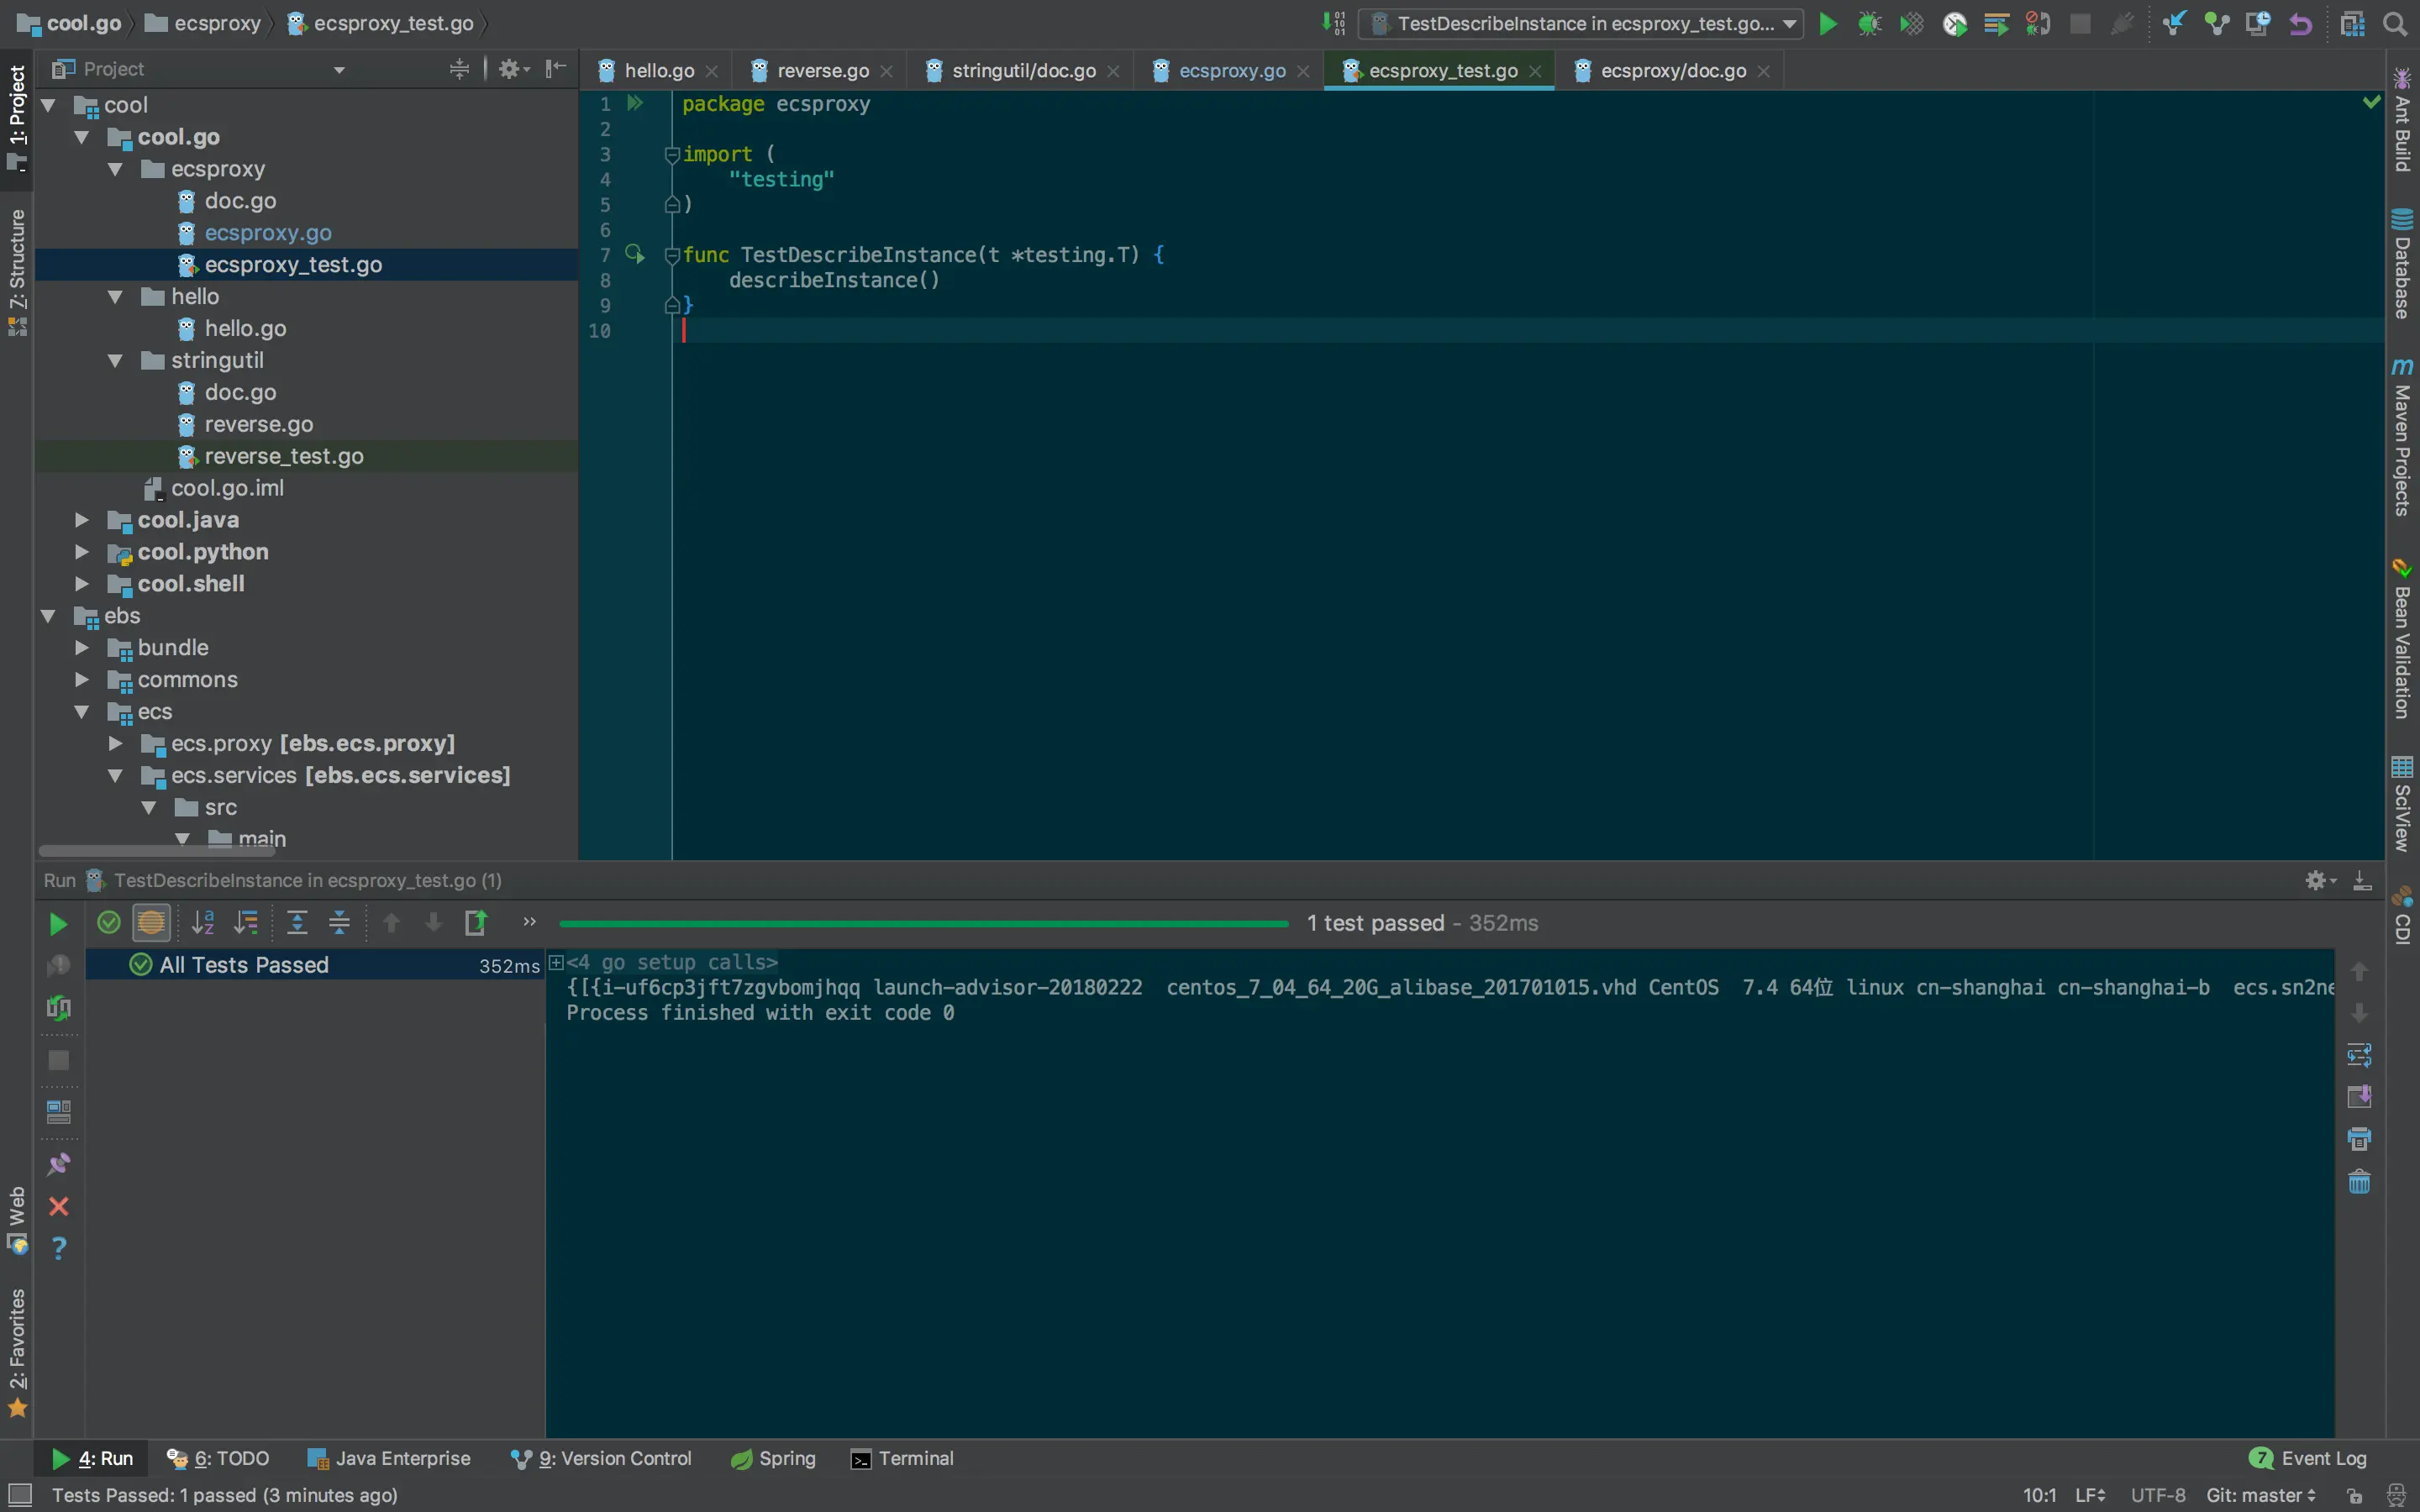Click the print icon in console sidebar
The image size is (2420, 1512).
2359,1139
